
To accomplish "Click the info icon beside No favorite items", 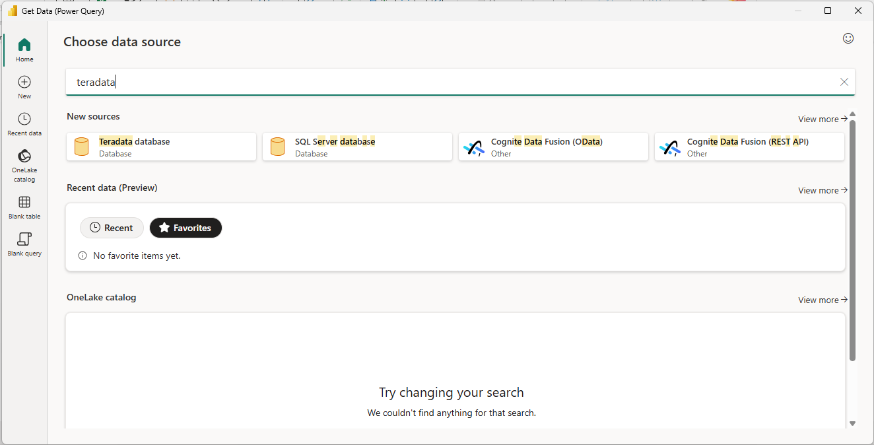I will tap(83, 256).
